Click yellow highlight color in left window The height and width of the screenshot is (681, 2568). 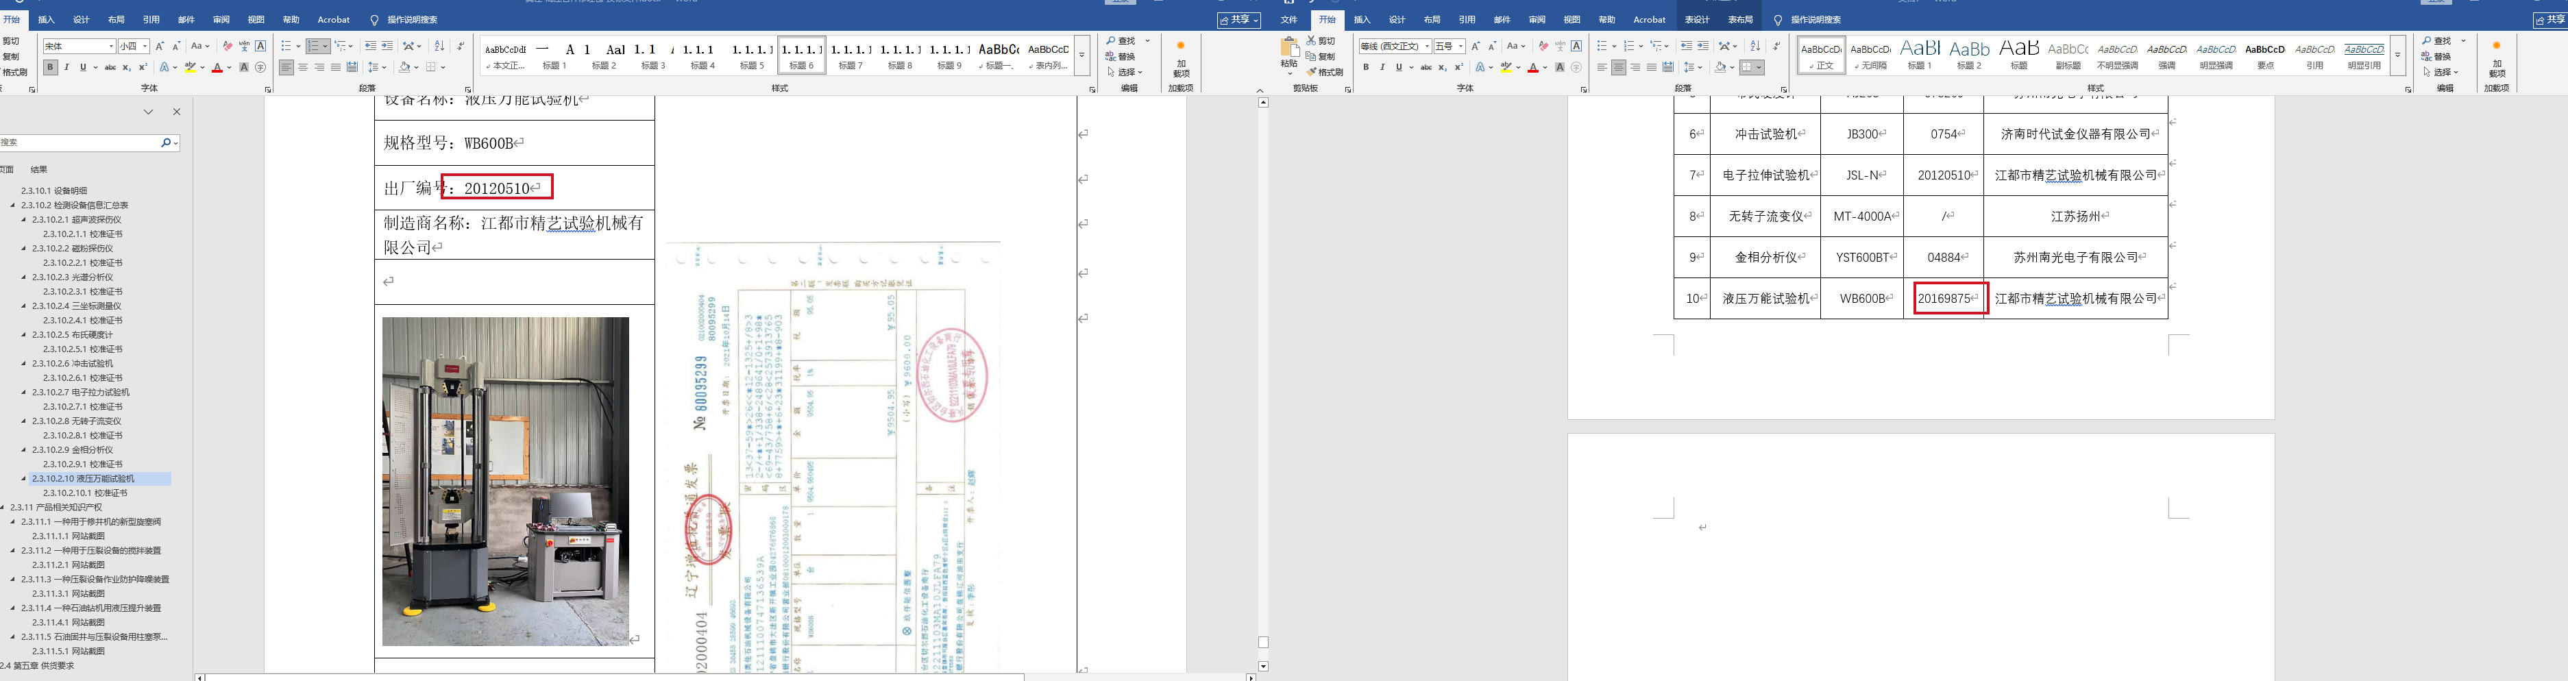(189, 68)
